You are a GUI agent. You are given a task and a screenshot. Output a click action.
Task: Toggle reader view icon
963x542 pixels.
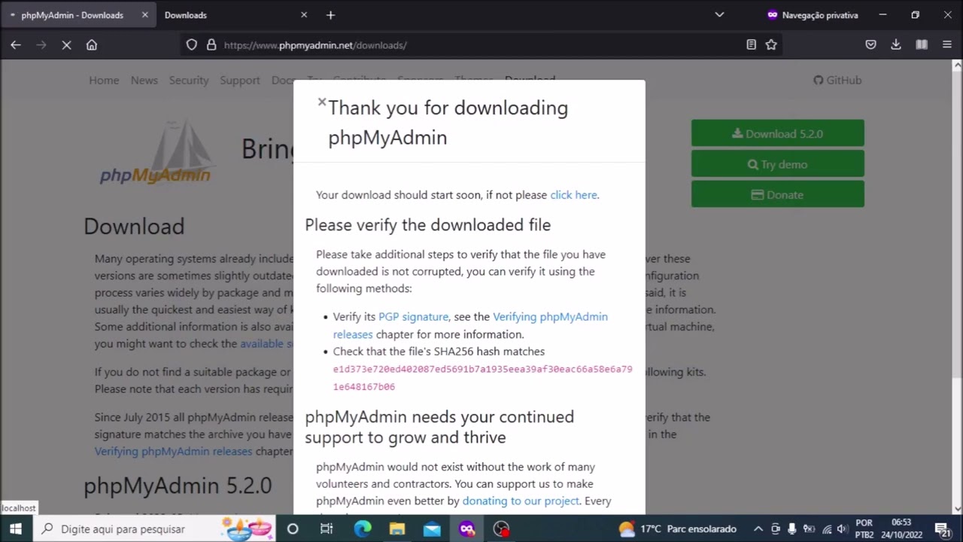751,45
